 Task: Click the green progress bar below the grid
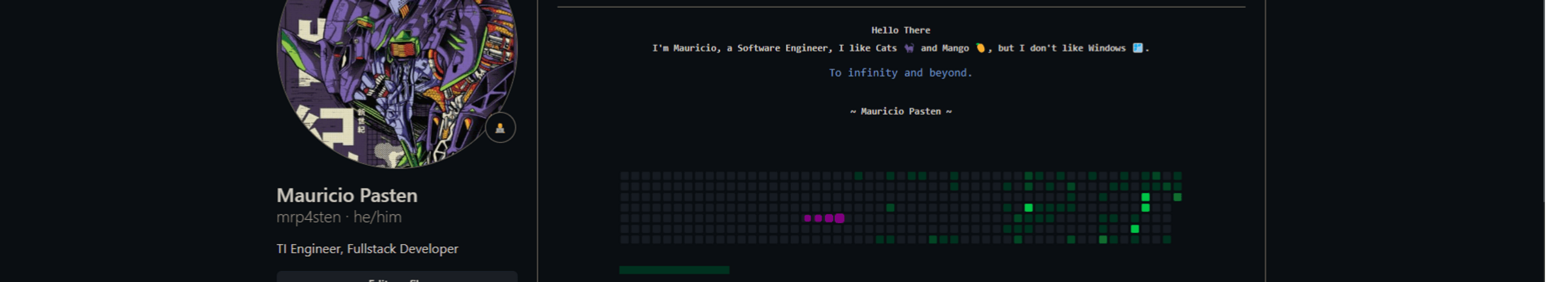pos(674,270)
